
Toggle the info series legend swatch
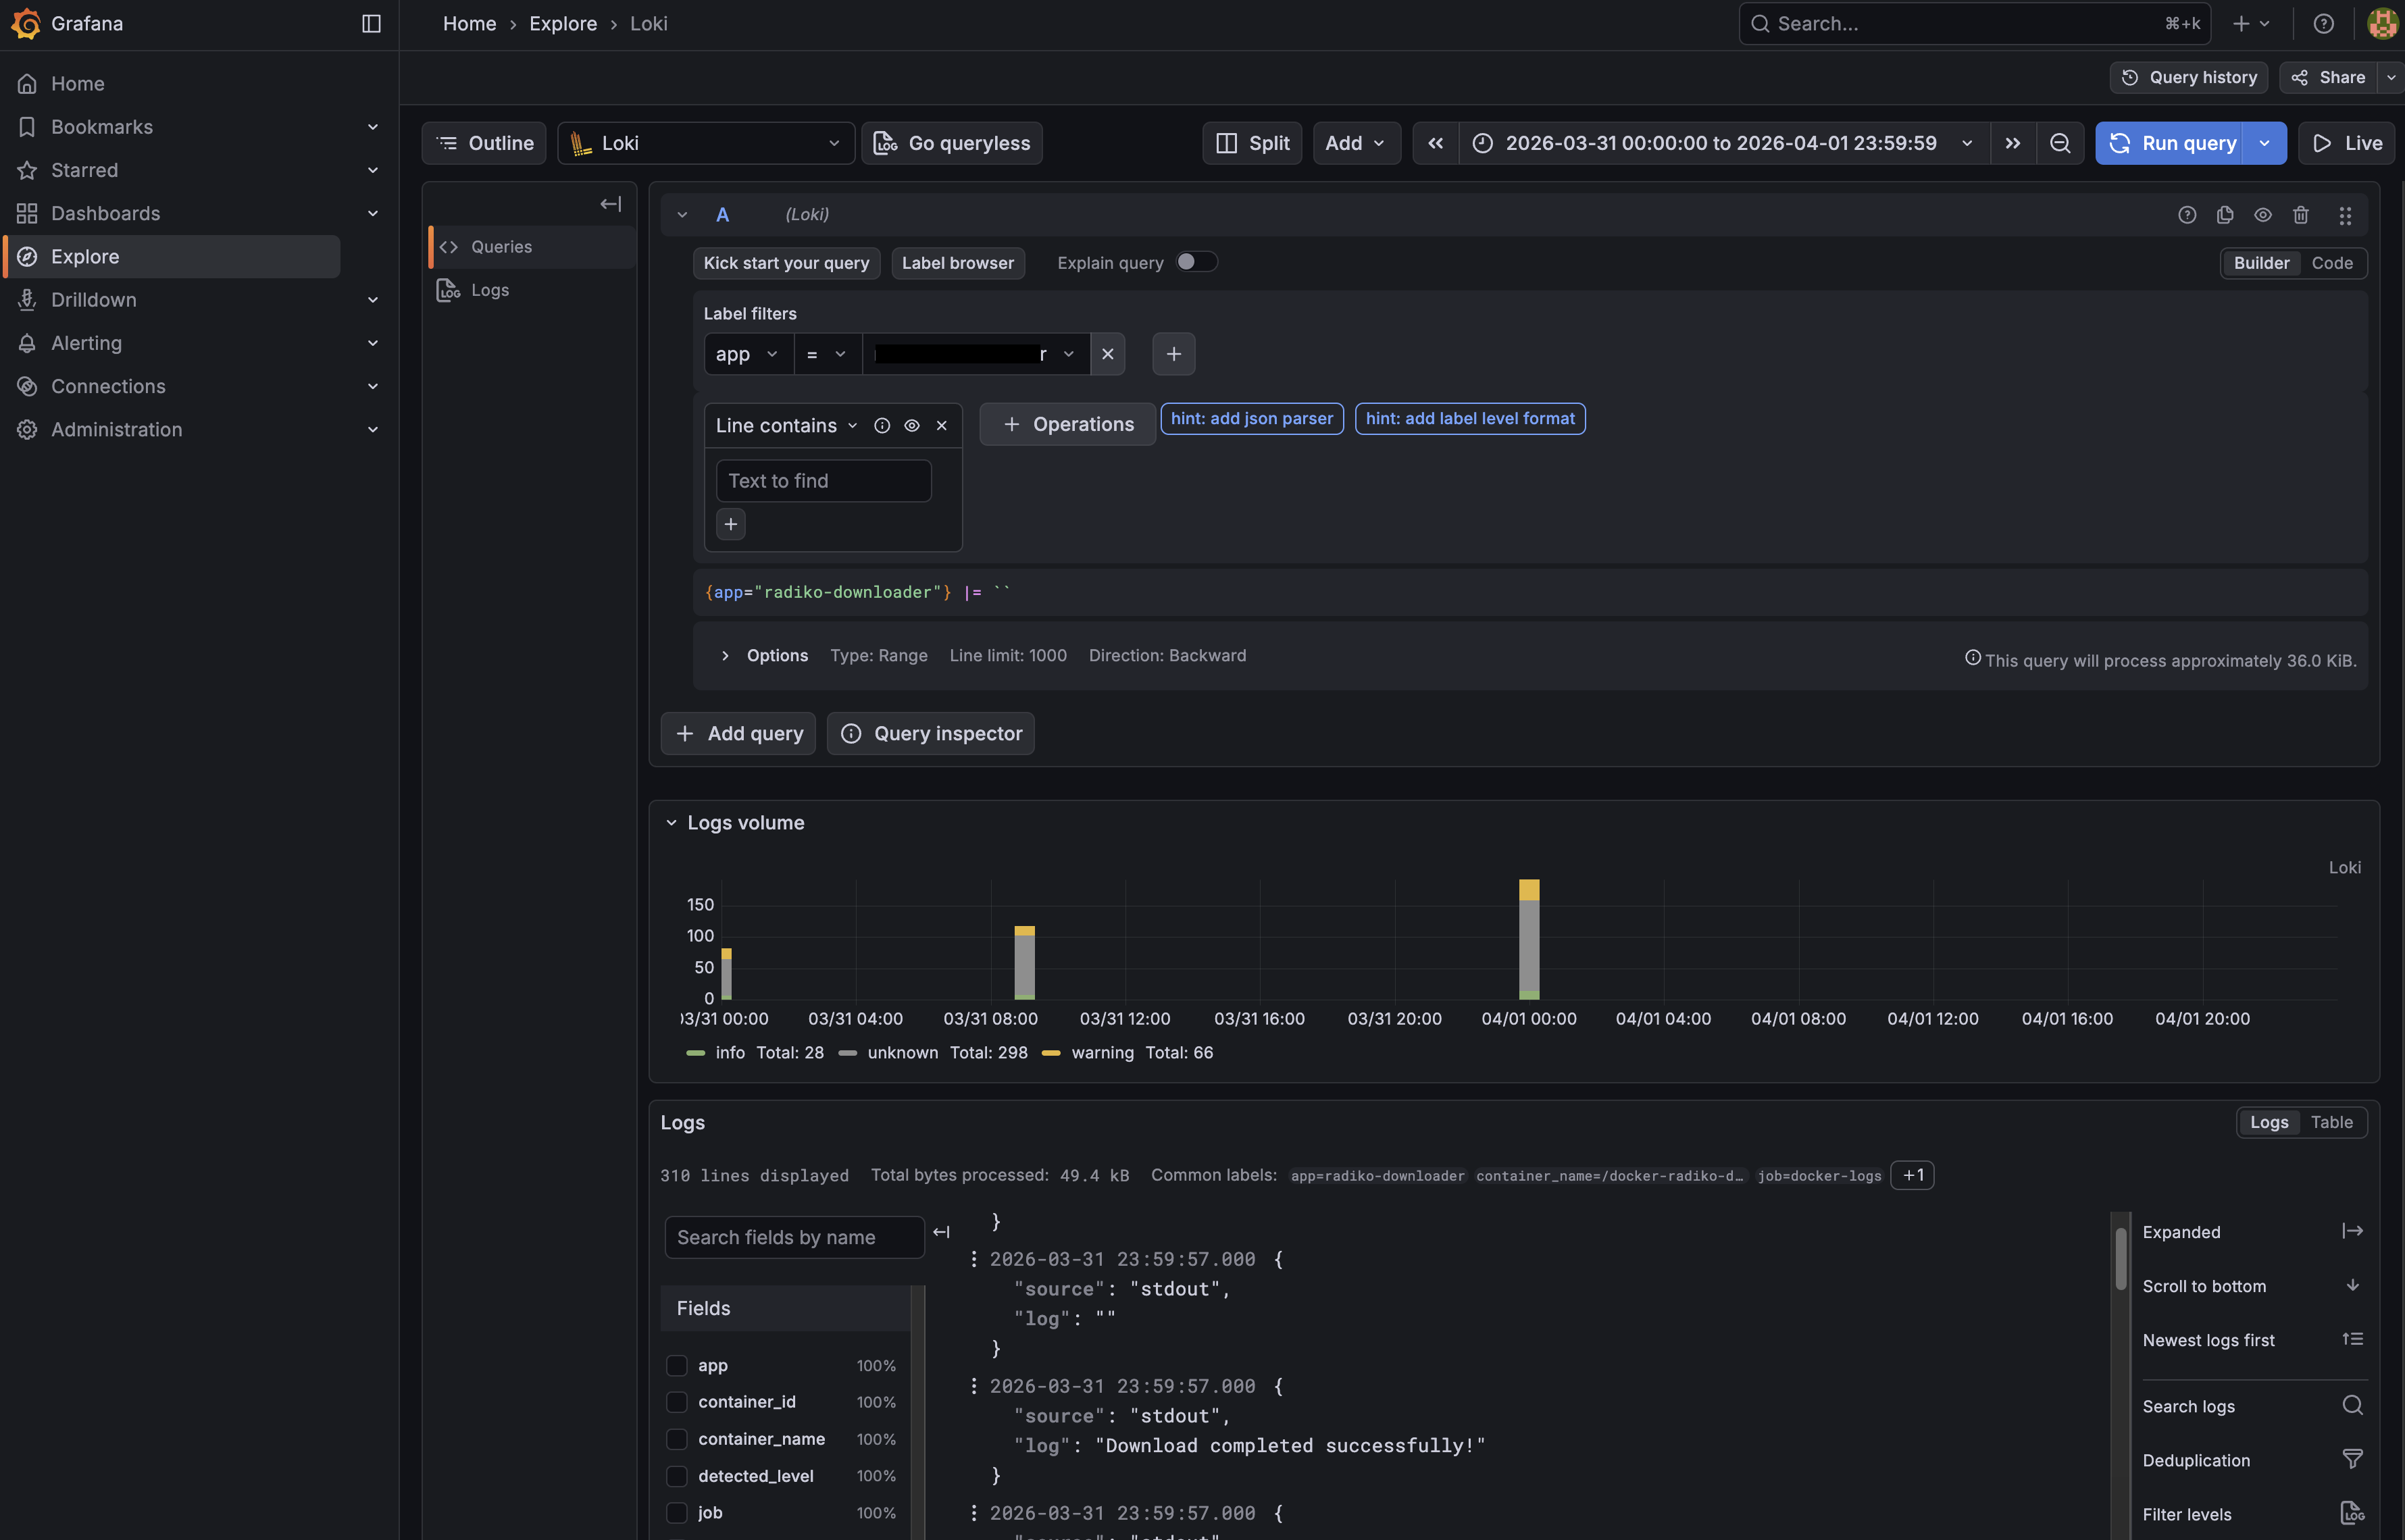coord(695,1053)
